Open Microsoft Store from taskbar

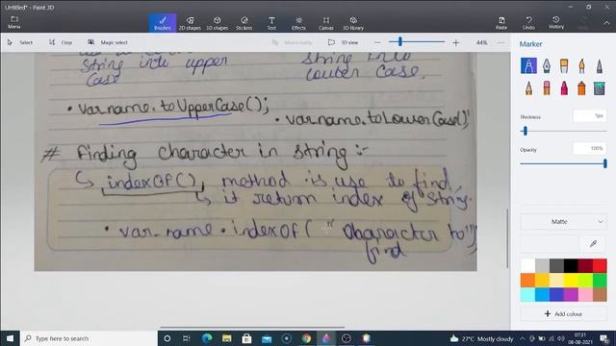(x=246, y=338)
